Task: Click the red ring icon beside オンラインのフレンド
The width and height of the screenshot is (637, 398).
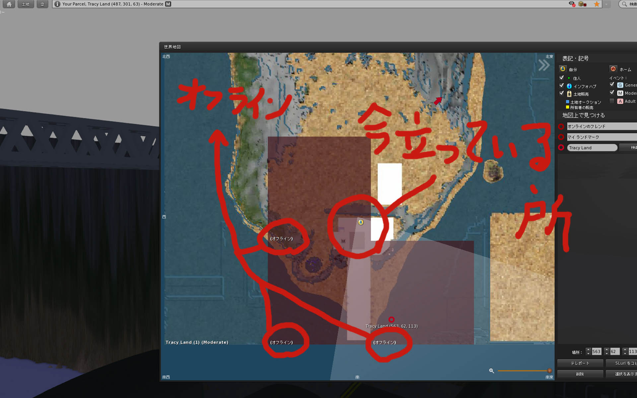Action: click(561, 126)
